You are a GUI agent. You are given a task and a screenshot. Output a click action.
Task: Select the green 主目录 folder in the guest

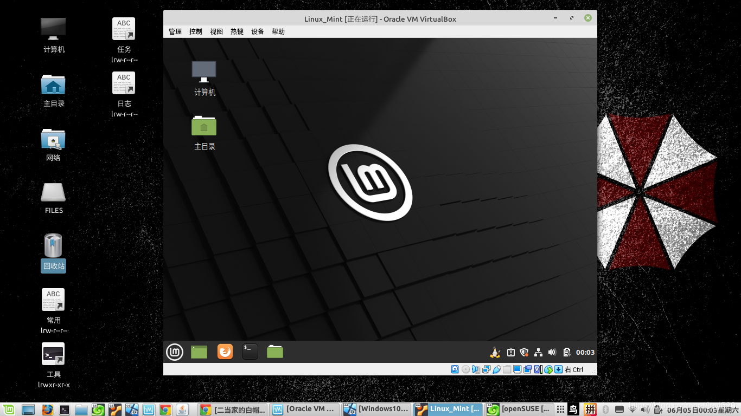tap(205, 132)
